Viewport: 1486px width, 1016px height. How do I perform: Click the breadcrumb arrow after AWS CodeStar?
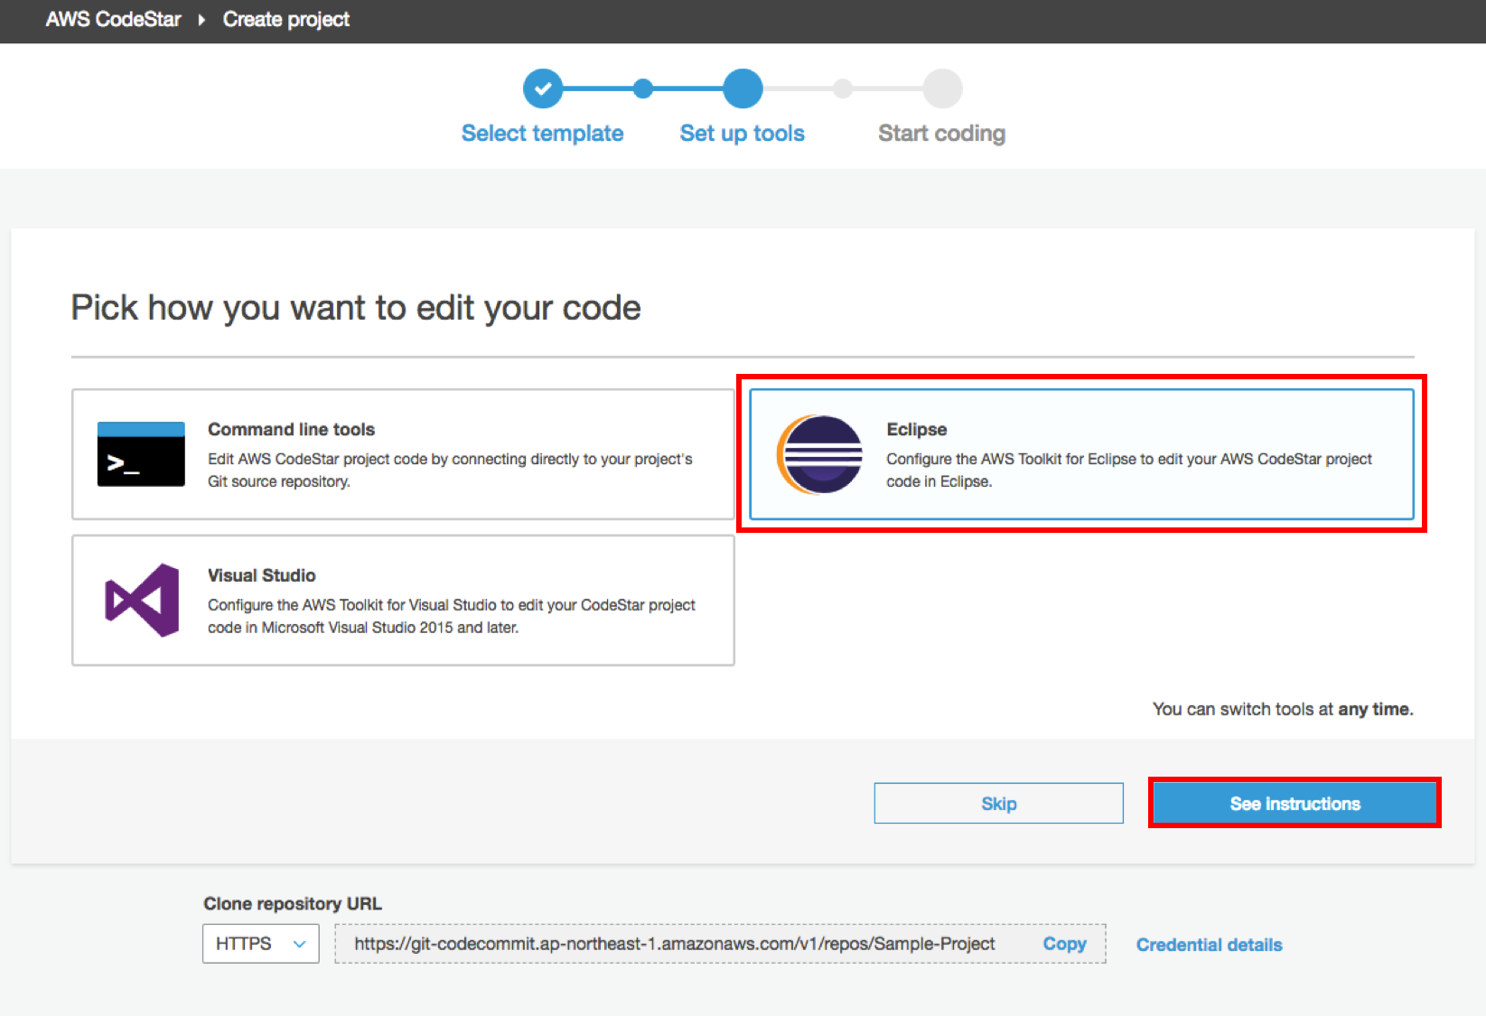coord(201,20)
